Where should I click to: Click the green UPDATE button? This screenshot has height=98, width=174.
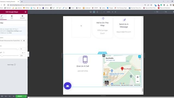[x=20, y=96]
